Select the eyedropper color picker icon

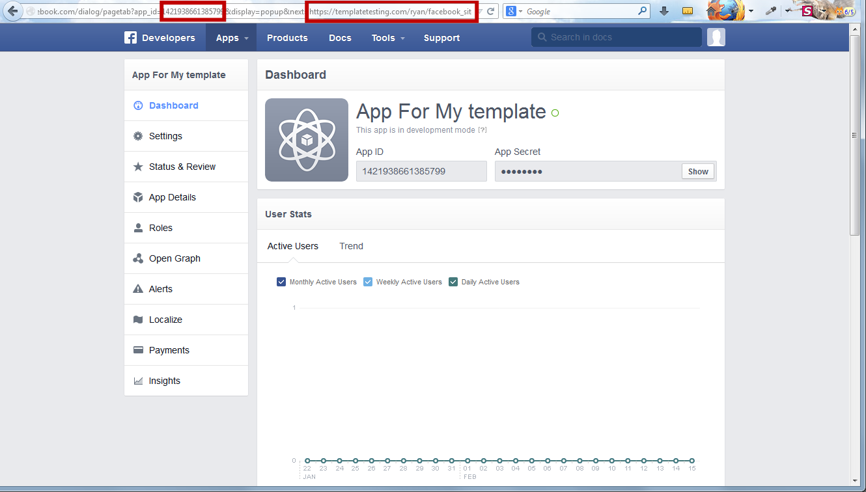point(771,11)
